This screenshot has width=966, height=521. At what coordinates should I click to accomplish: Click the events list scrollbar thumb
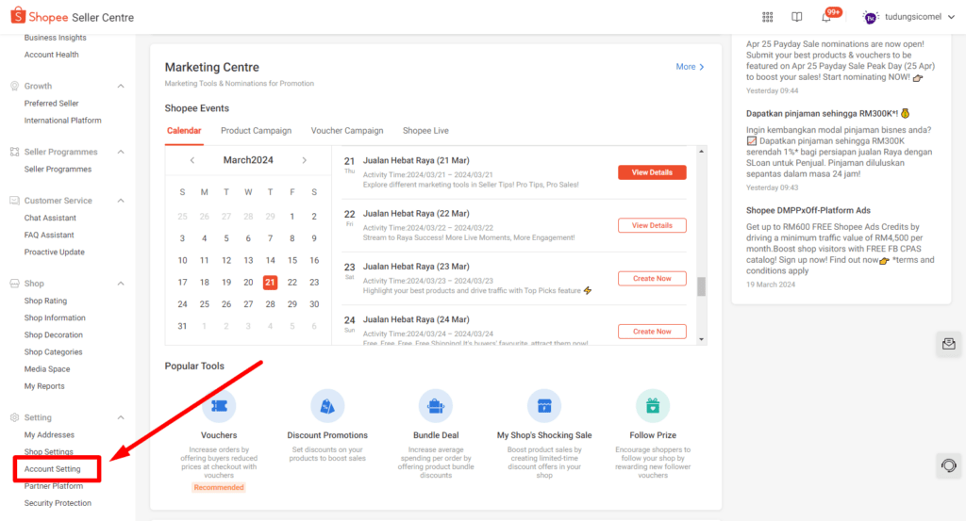[701, 286]
